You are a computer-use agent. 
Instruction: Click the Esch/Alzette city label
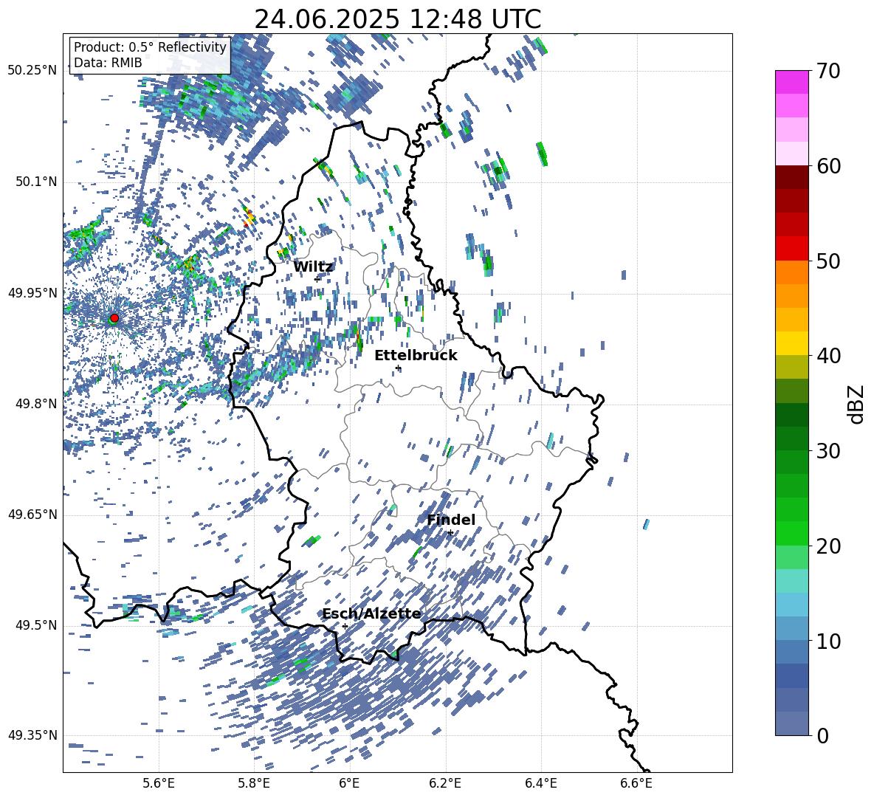coord(372,614)
